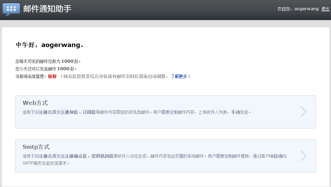Click username aogerwang in top header
The width and height of the screenshot is (331, 187).
click(x=306, y=9)
